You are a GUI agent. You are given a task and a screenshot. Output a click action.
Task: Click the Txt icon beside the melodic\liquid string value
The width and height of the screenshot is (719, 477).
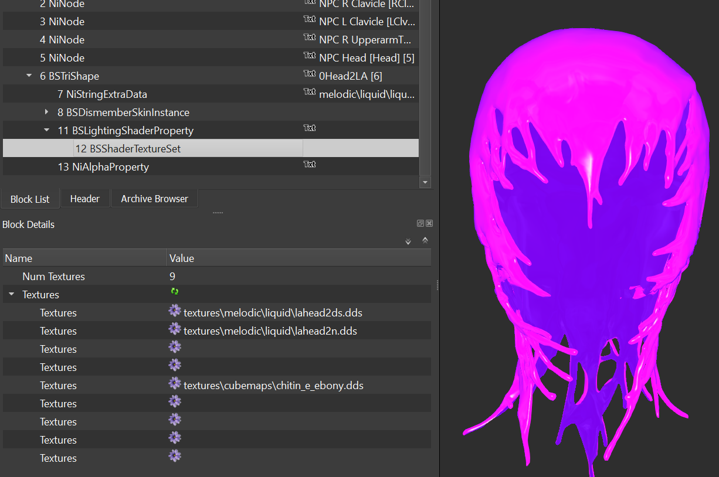tap(309, 92)
